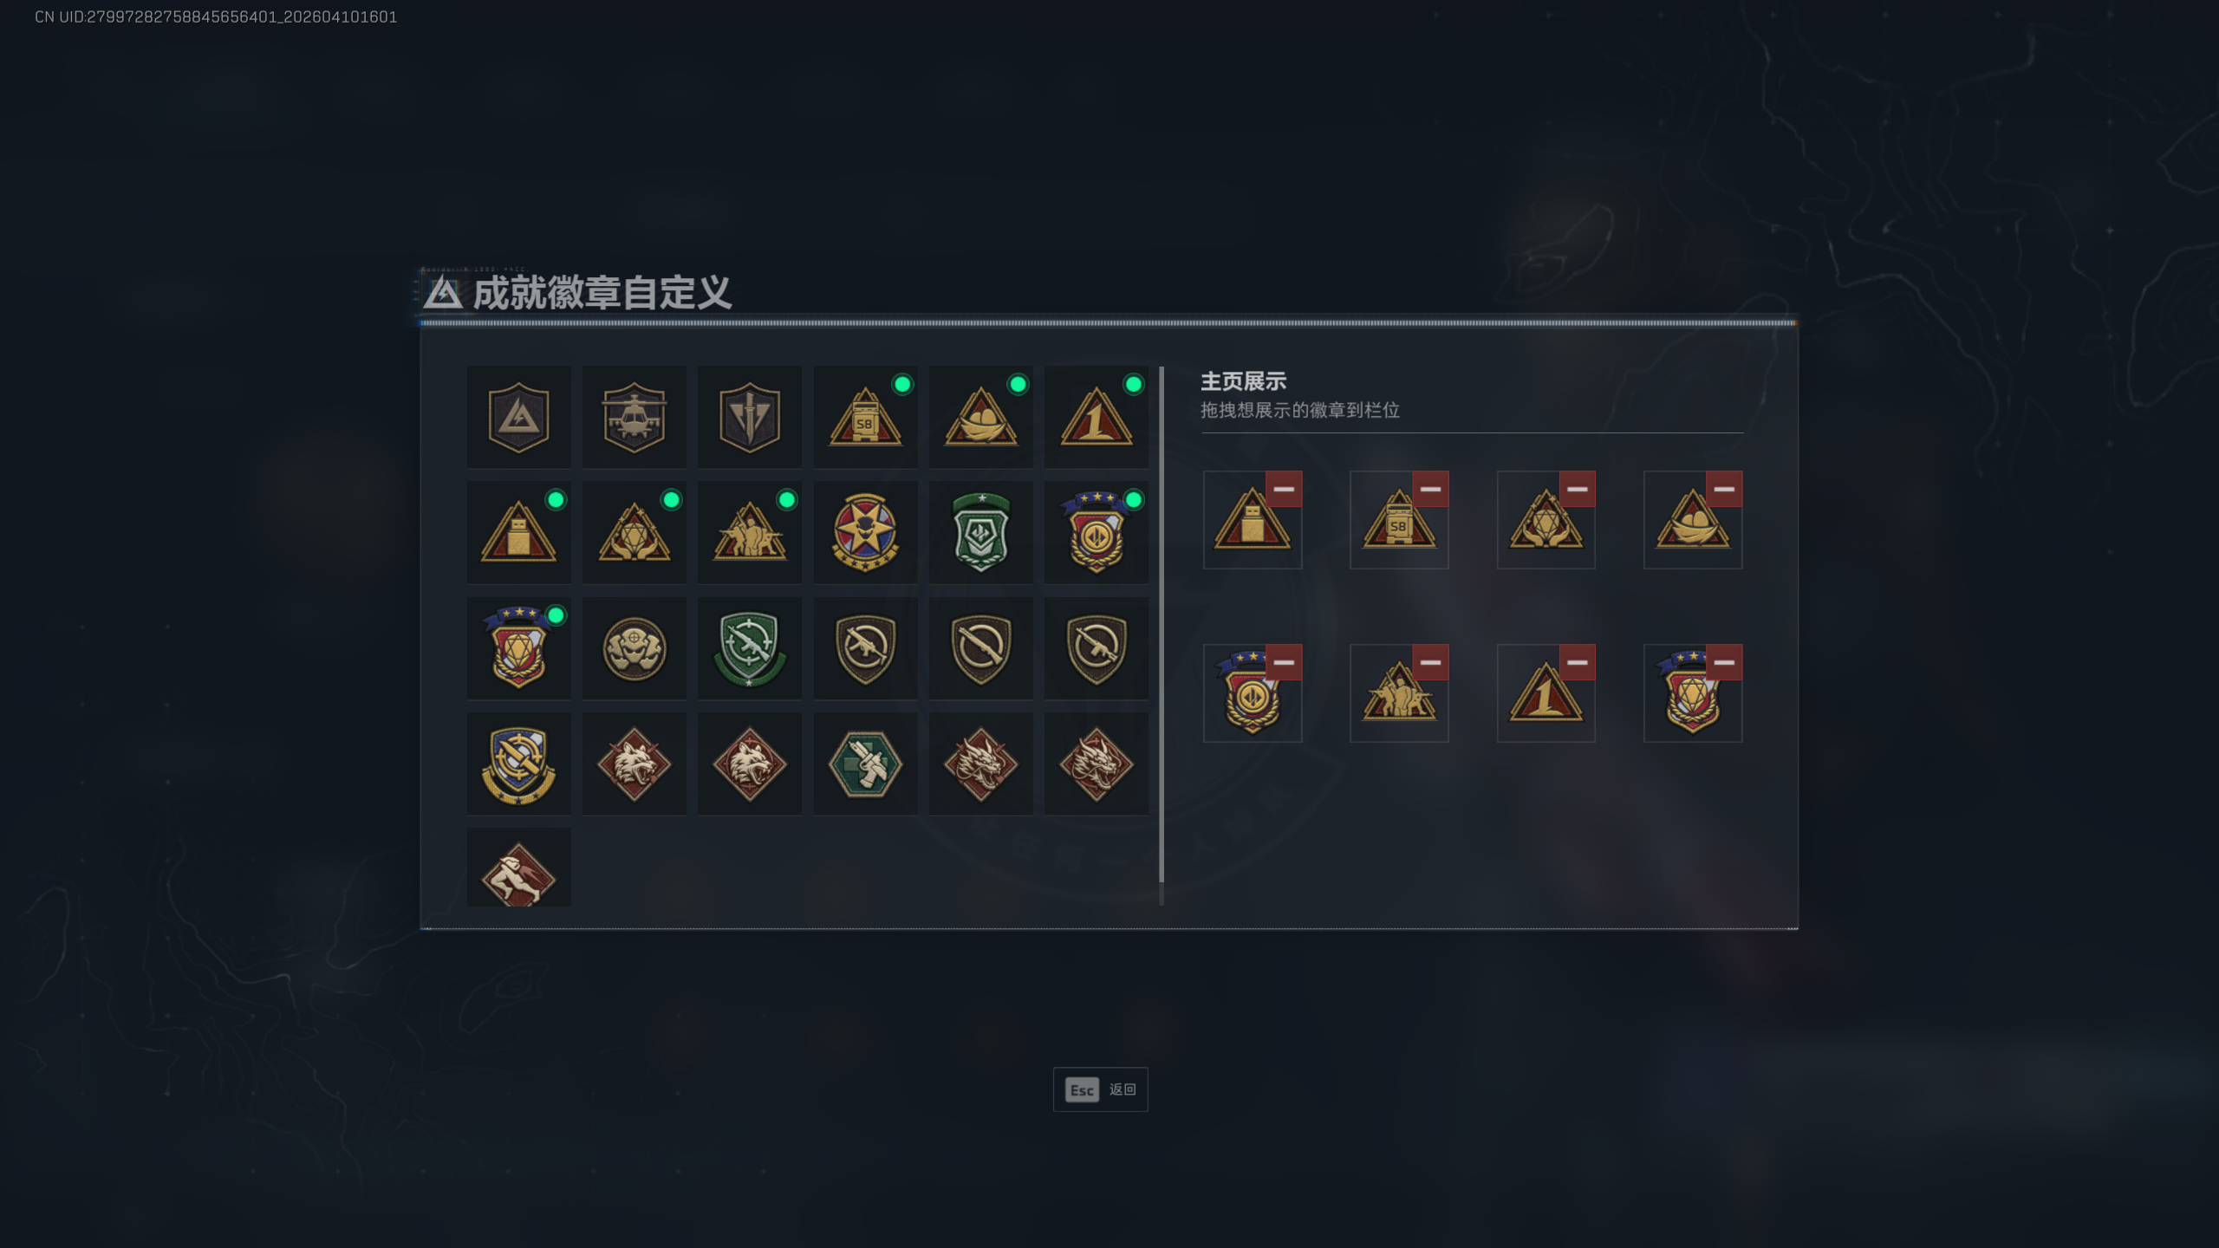
Task: Pick the green shield rifle crosshair badge
Action: pos(749,648)
